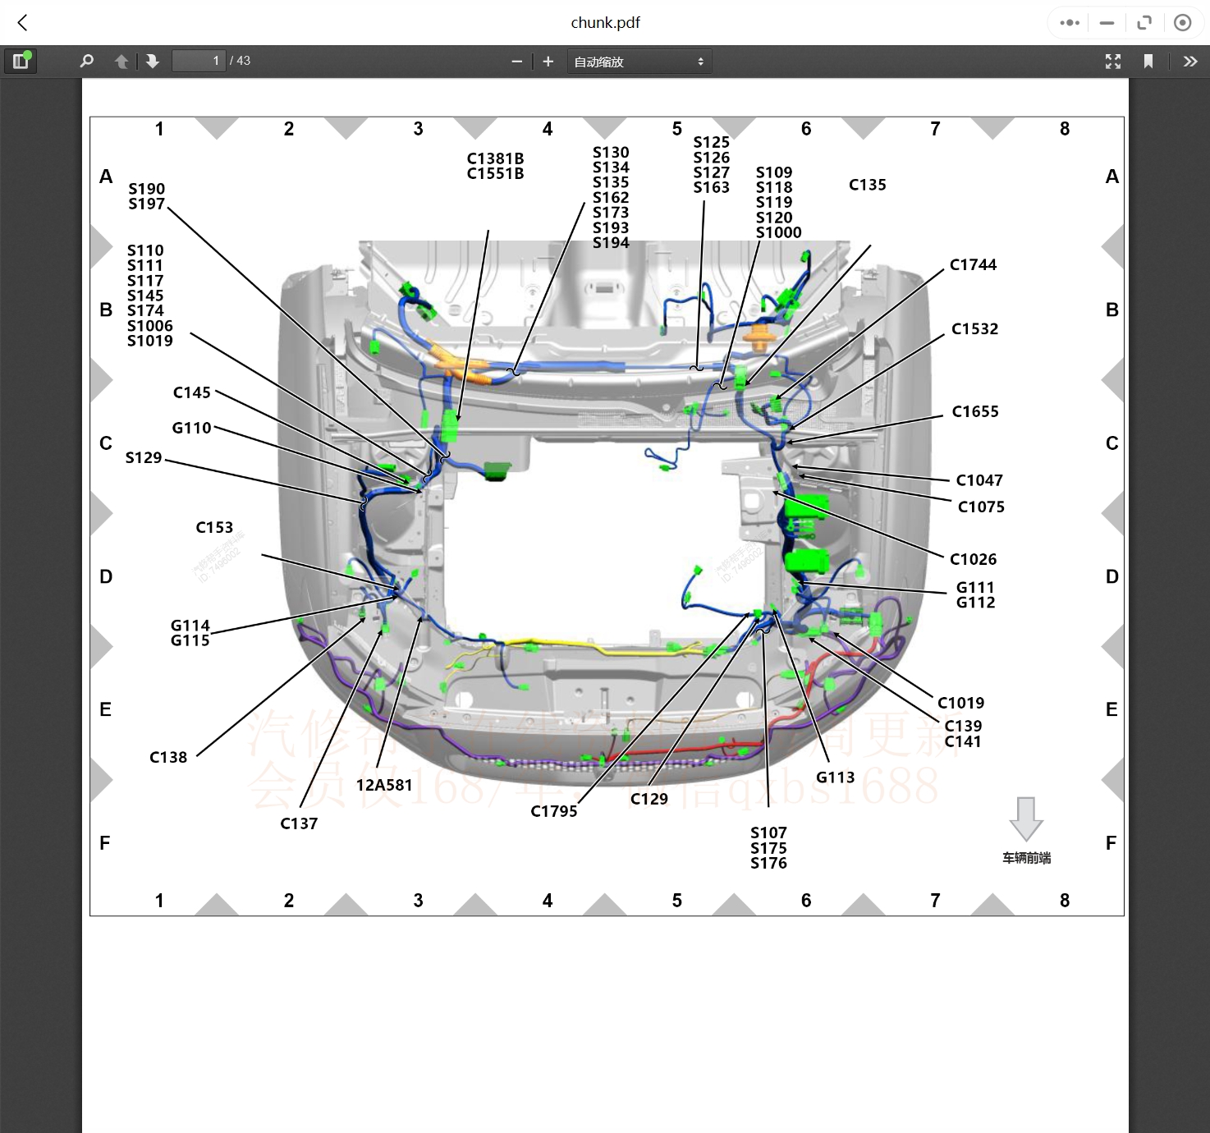Click the 车辆前端 direction arrow in diagram
This screenshot has width=1210, height=1133.
click(1026, 818)
